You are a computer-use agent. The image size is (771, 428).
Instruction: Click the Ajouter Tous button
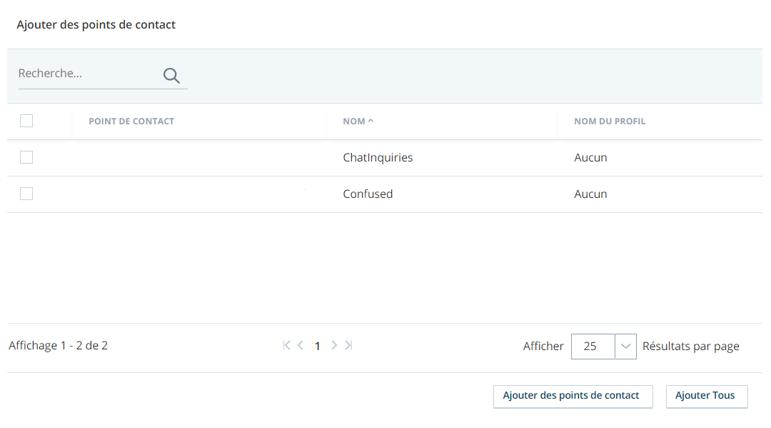pos(707,396)
